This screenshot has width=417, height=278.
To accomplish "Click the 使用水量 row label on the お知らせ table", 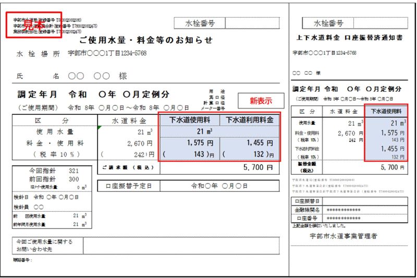I will click(55, 131).
